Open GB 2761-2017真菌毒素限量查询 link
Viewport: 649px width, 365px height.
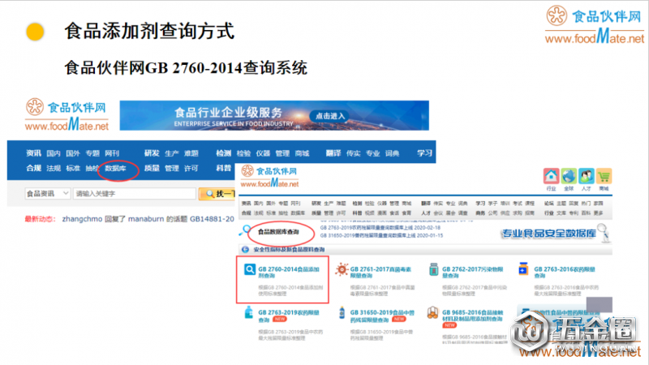pyautogui.click(x=380, y=273)
